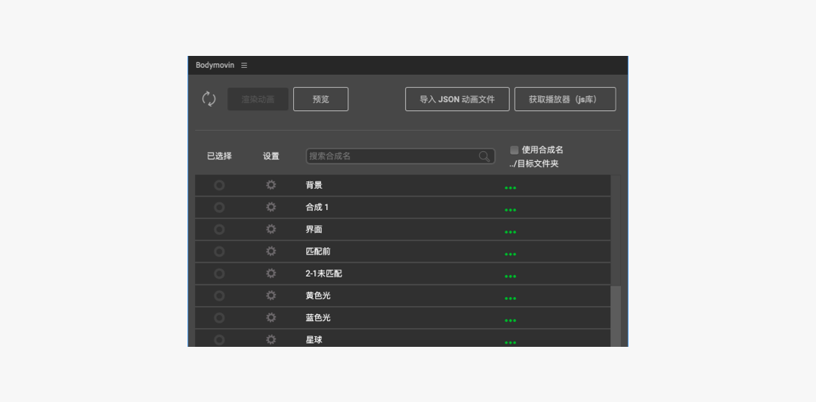Click the 蓝色光 composition name
Viewport: 816px width, 402px height.
coord(318,317)
